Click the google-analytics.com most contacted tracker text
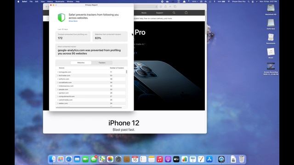 click(x=89, y=52)
